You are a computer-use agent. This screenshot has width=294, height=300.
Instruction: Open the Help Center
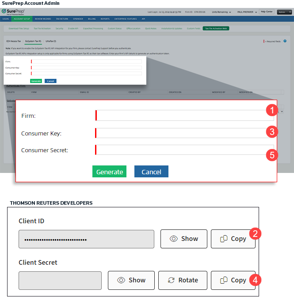click(267, 11)
